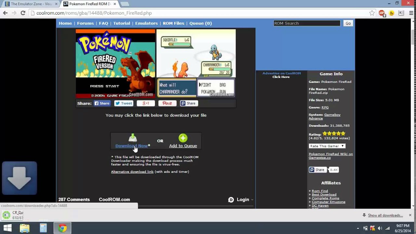The image size is (416, 234).
Task: Open File Explorer from the taskbar
Action: [x=25, y=228]
